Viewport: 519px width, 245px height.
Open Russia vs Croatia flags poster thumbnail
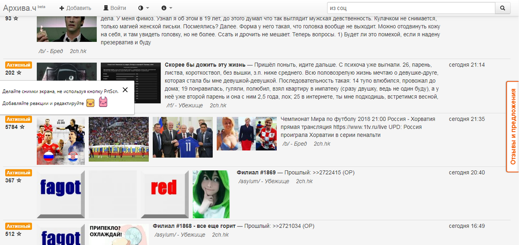[x=61, y=141]
